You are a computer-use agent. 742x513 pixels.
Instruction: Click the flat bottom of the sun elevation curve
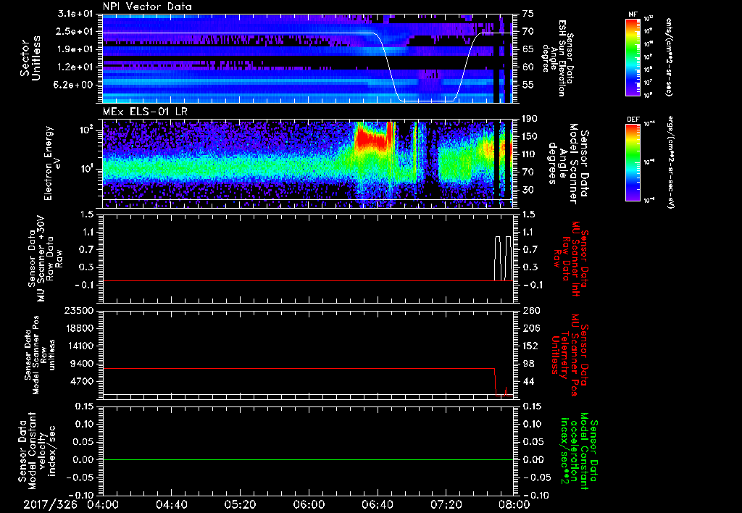point(428,101)
